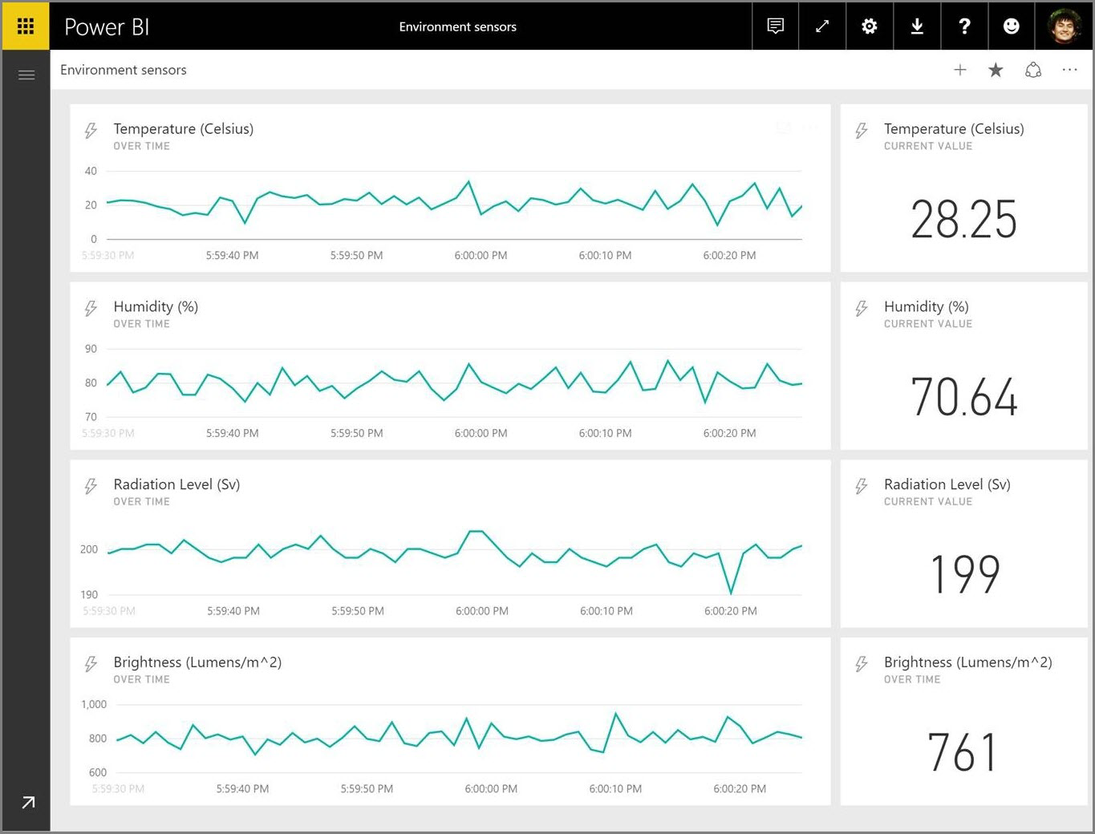Open the app launcher grid icon

pos(26,26)
